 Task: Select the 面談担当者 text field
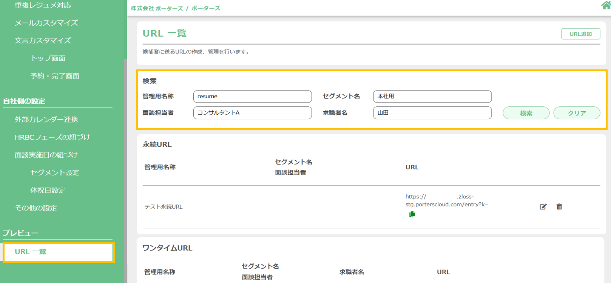tap(252, 113)
